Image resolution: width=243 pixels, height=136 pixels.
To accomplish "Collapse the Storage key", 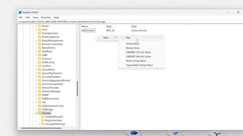I will click(36, 113).
